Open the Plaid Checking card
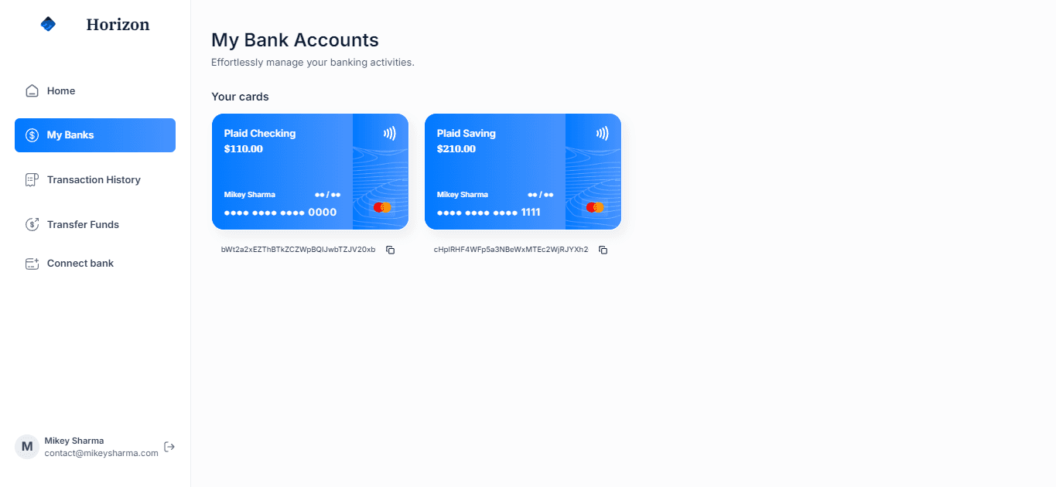 tap(310, 172)
